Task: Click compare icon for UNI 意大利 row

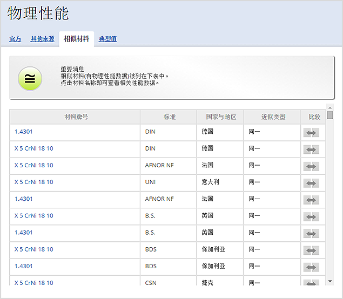Action: click(x=311, y=184)
